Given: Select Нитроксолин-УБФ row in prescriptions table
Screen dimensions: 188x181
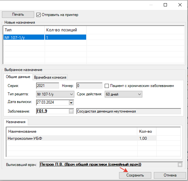Looking at the screenshot, I should pyautogui.click(x=82, y=138).
